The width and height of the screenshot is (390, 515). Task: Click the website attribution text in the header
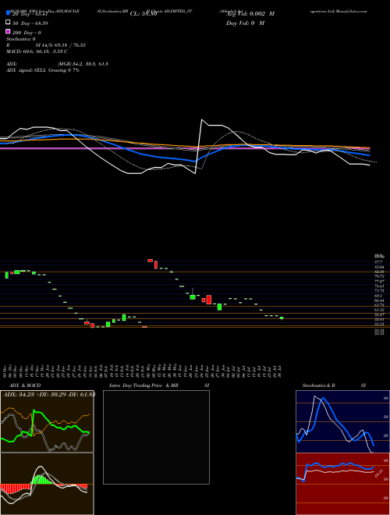[339, 11]
